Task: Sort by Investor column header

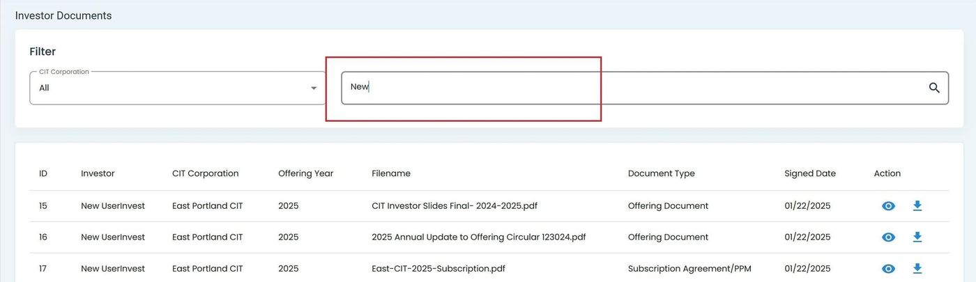Action: pos(98,173)
